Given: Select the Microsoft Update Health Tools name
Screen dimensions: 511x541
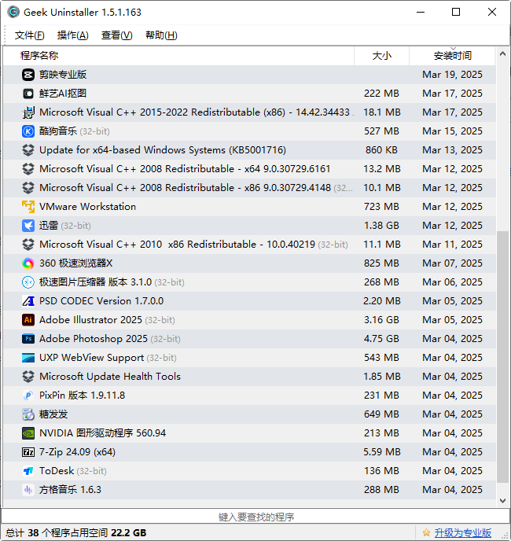Looking at the screenshot, I should pos(110,377).
